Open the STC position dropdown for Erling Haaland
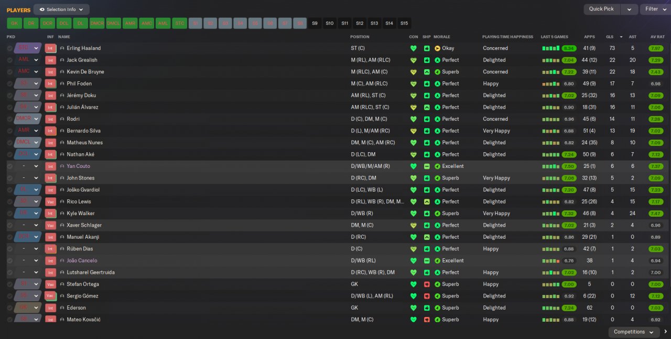Image resolution: width=671 pixels, height=339 pixels. point(36,48)
